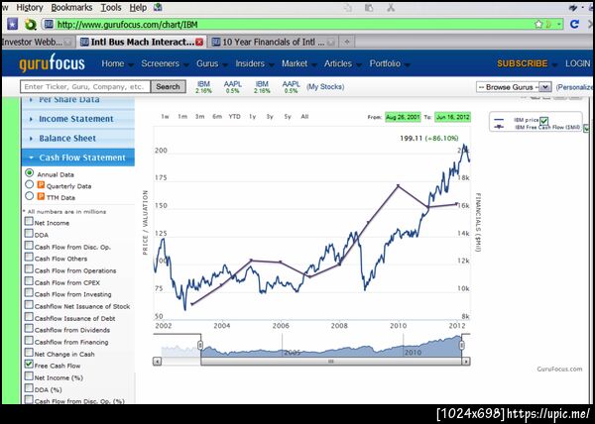This screenshot has height=424, width=595.
Task: Switch to the 10 Year Financials of Intl tab
Action: pyautogui.click(x=274, y=42)
